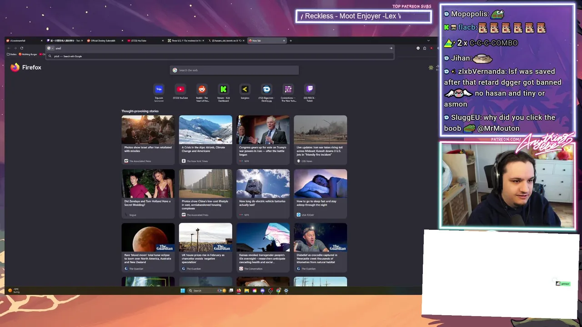Read 'Photos show Israel after Iran retaliated' story
This screenshot has width=582, height=327.
148,139
